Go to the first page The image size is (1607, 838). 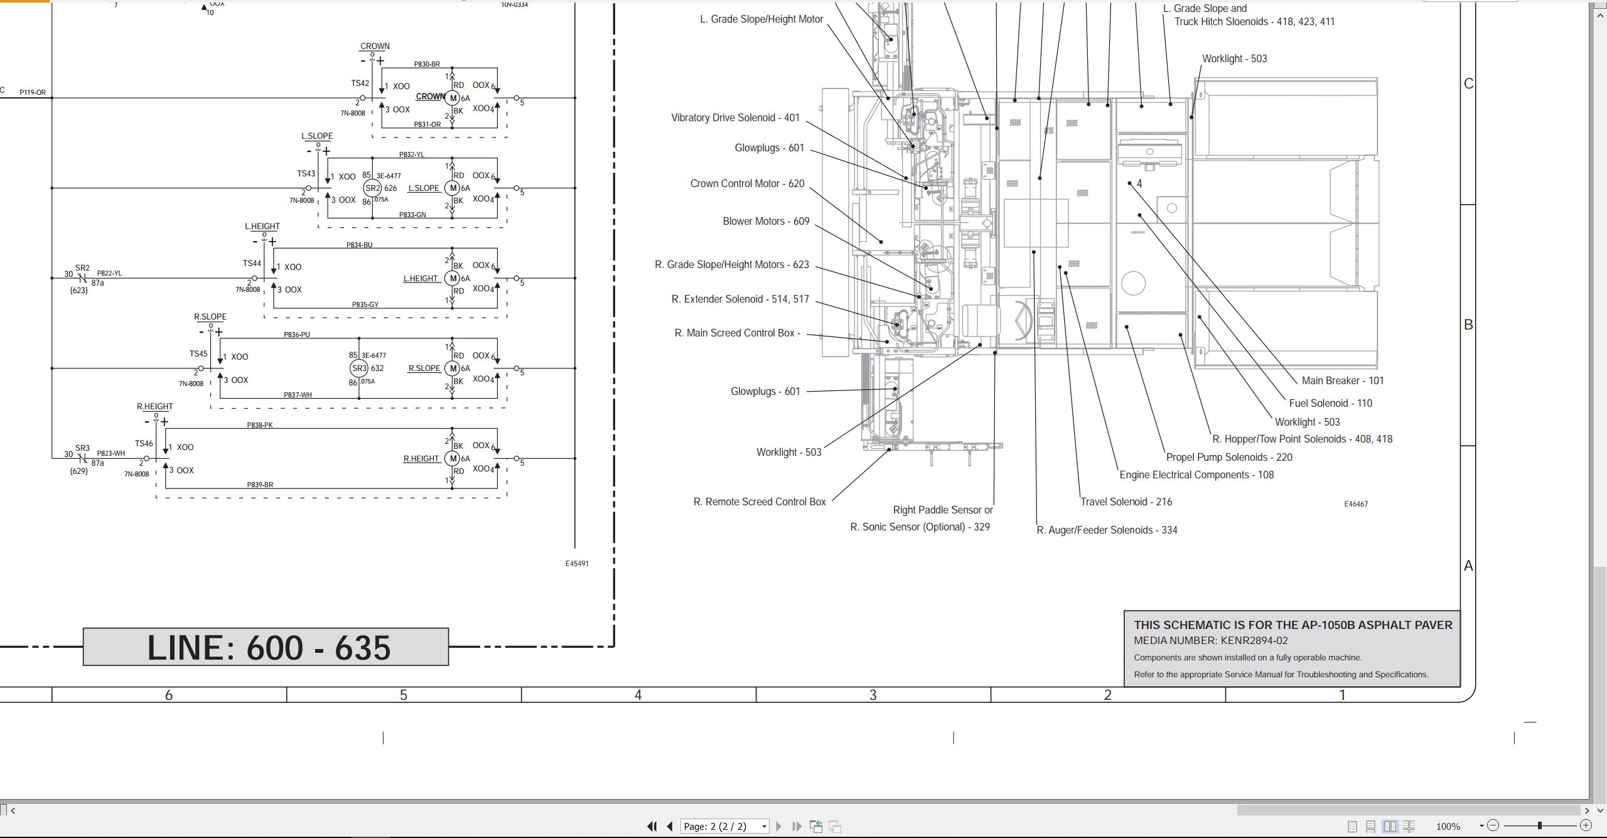coord(652,827)
